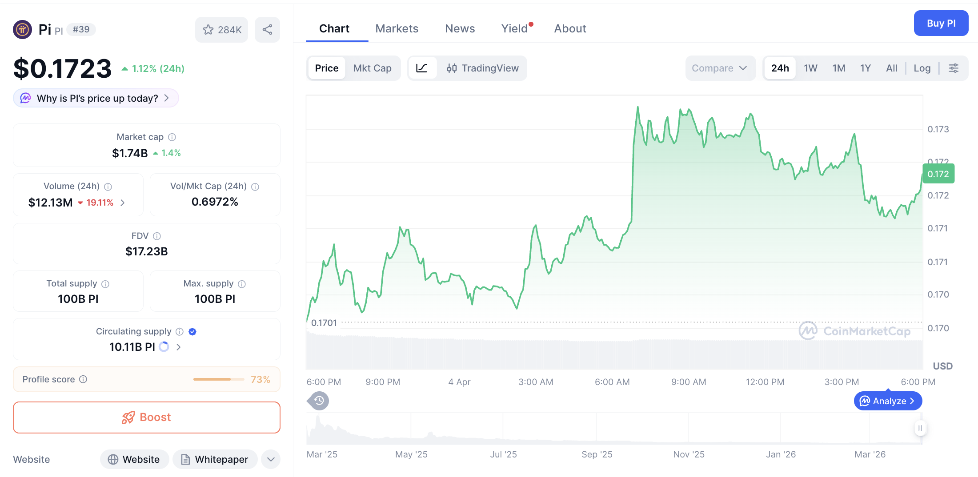Viewport: 978px width, 477px height.
Task: Click the Profile score progress bar
Action: coord(218,379)
